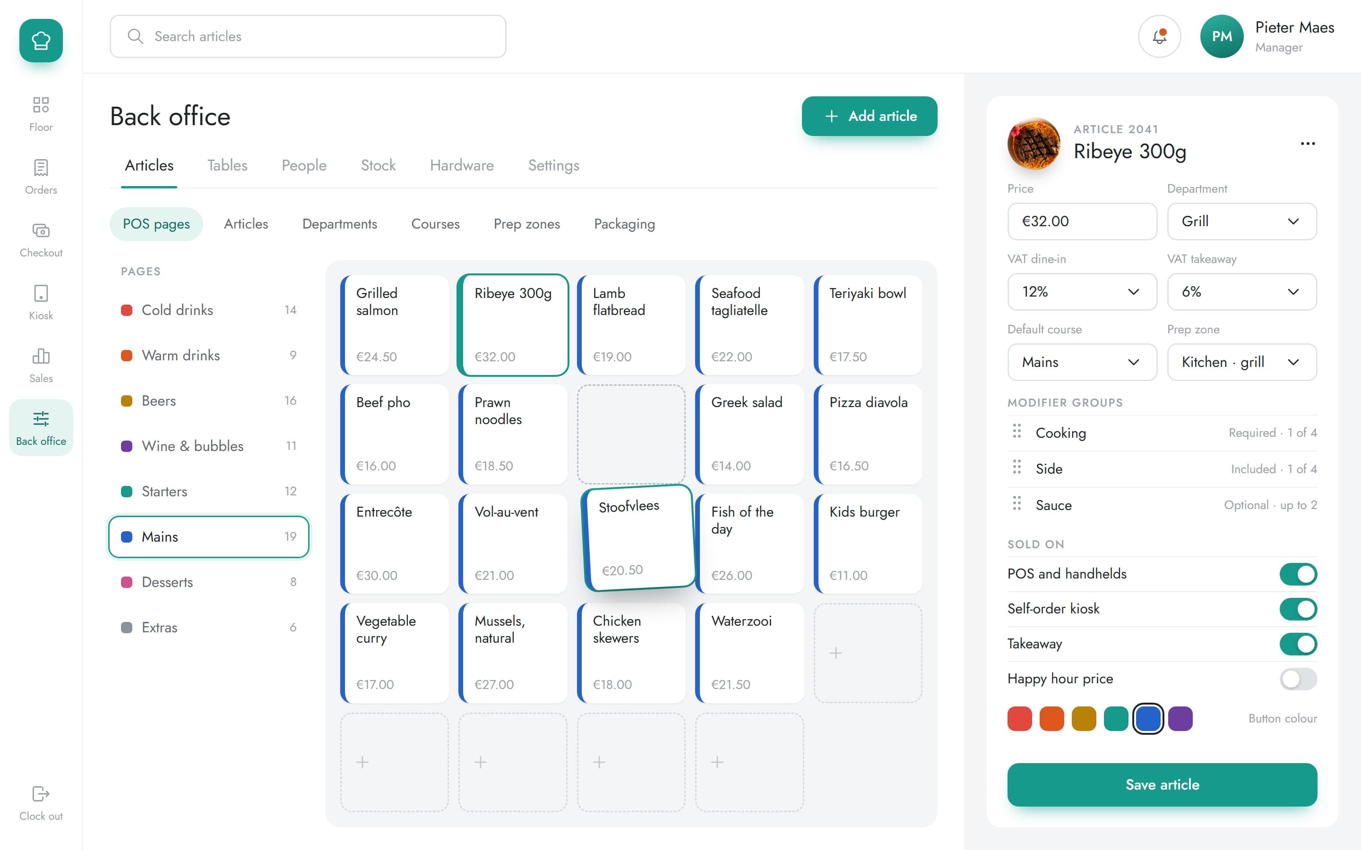Screen dimensions: 1361x850
Task: Open the Default course dropdown
Action: click(1082, 362)
